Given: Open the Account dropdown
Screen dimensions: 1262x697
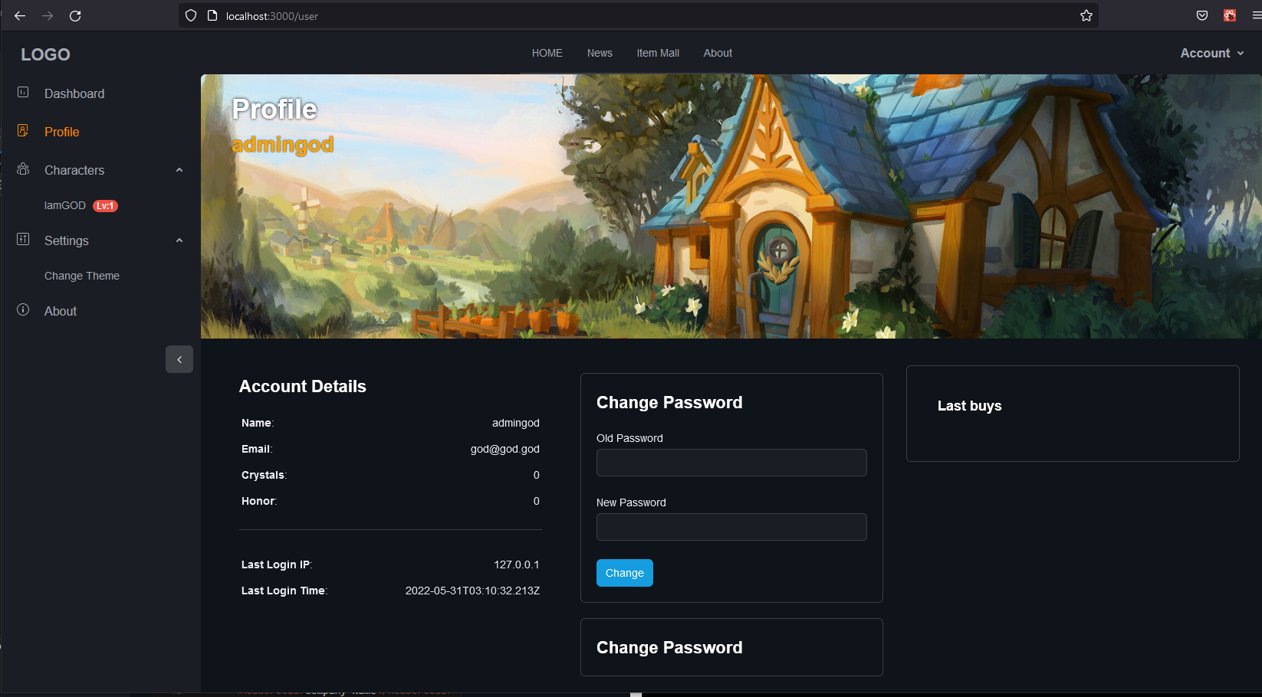Looking at the screenshot, I should pyautogui.click(x=1211, y=53).
